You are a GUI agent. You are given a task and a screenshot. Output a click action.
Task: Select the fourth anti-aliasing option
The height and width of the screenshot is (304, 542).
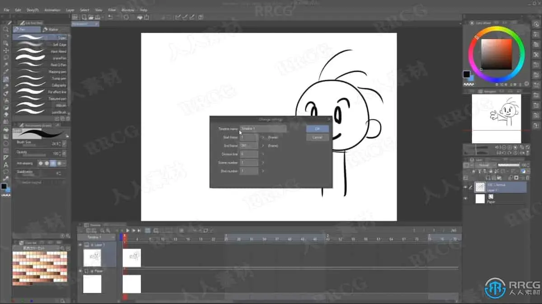(x=60, y=163)
